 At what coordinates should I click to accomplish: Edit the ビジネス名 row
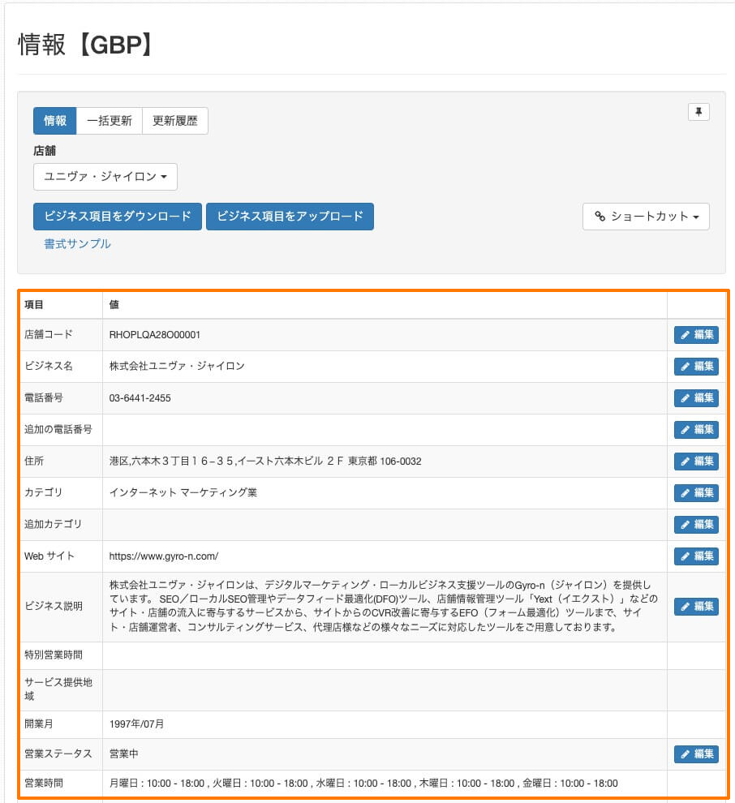[x=696, y=367]
